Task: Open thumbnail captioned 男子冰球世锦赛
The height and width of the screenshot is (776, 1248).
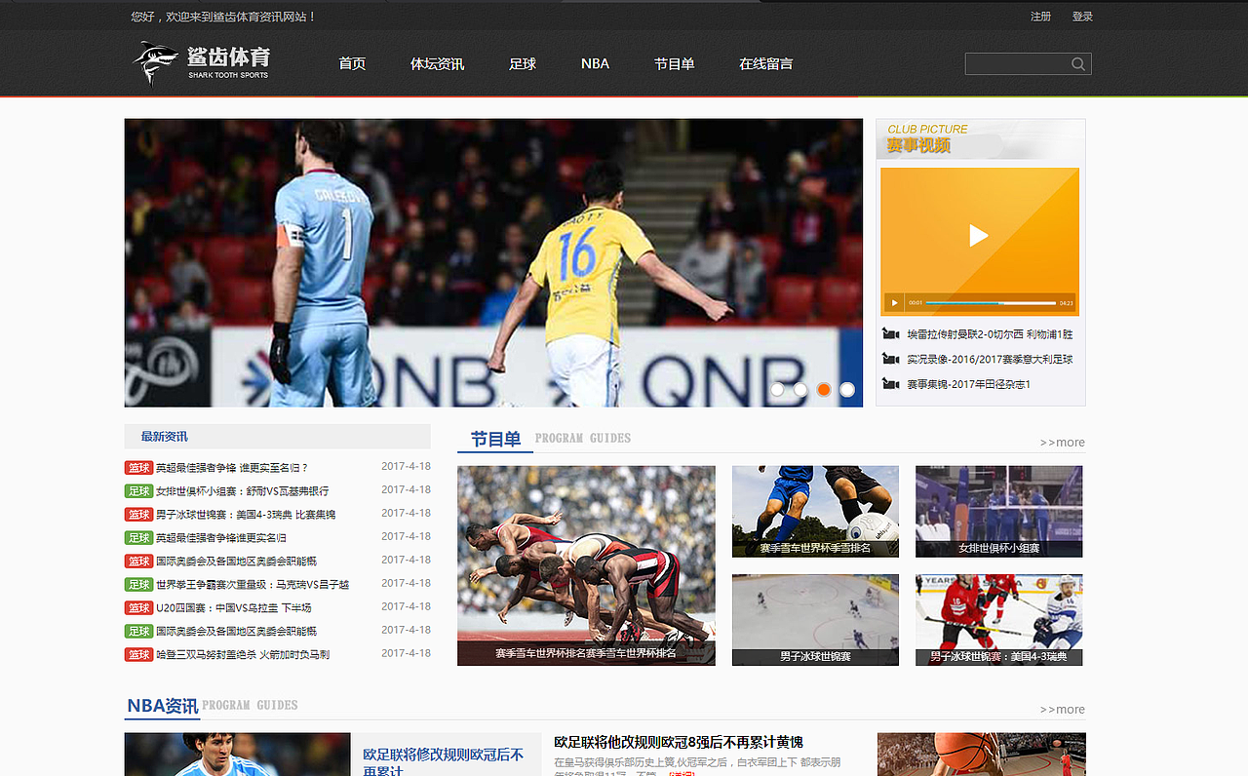Action: coord(815,620)
